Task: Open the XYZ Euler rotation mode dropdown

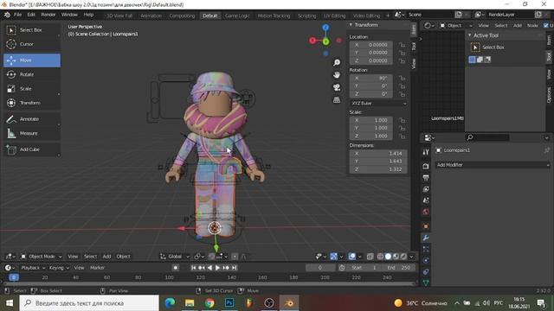Action: pos(378,104)
